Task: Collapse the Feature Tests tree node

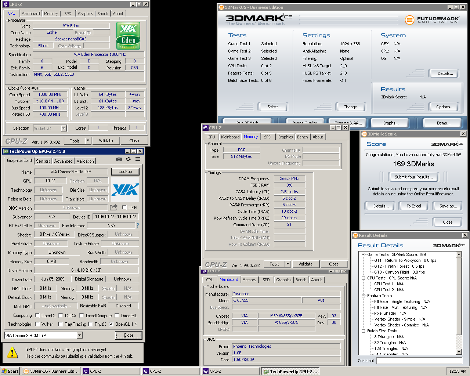Action: coord(363,296)
